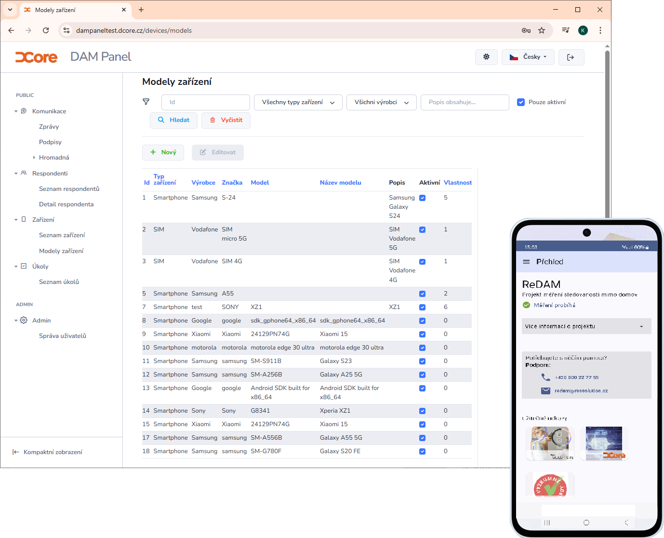Expand Více informací o projektu on phone
664x538 pixels.
pos(586,326)
